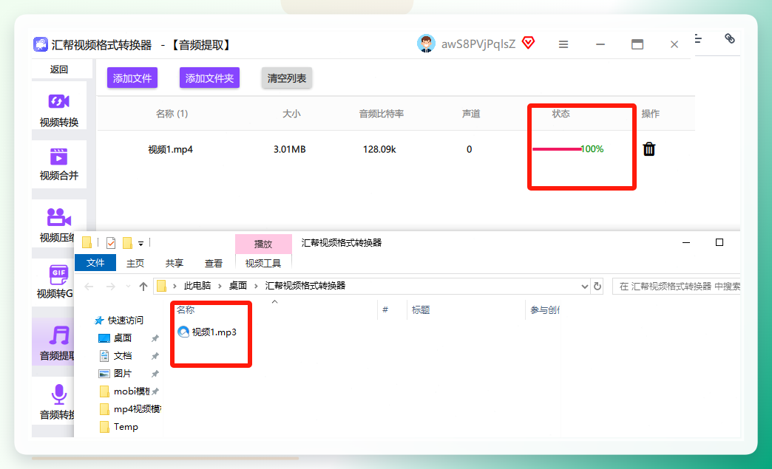
Task: Switch to the 主页 ribbon tab
Action: [x=135, y=264]
